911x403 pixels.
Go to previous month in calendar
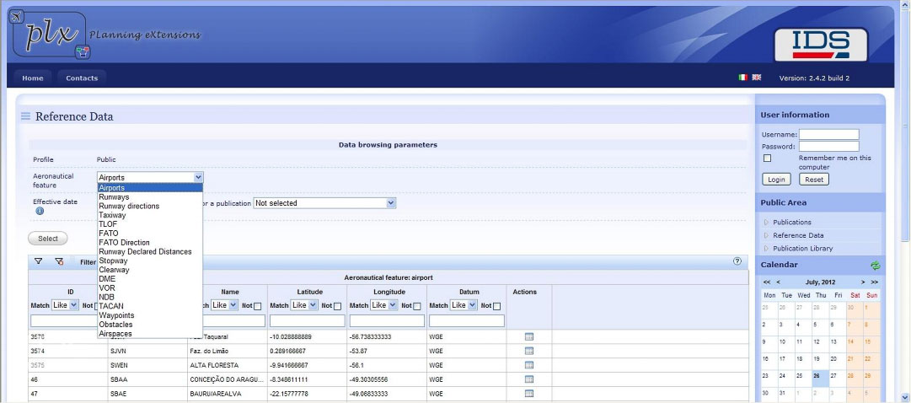pyautogui.click(x=778, y=282)
